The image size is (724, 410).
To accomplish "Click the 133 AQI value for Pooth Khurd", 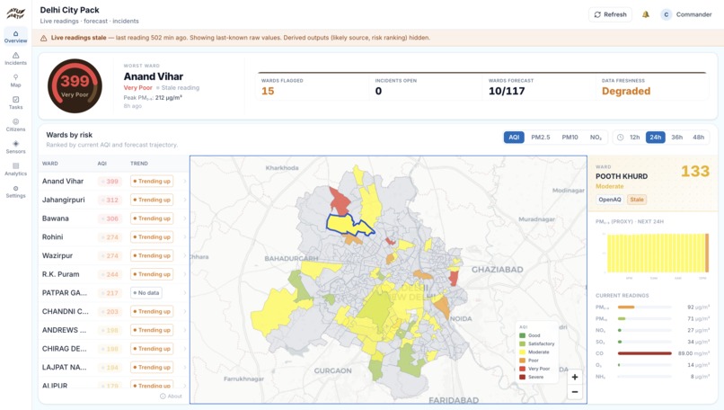I will point(695,172).
